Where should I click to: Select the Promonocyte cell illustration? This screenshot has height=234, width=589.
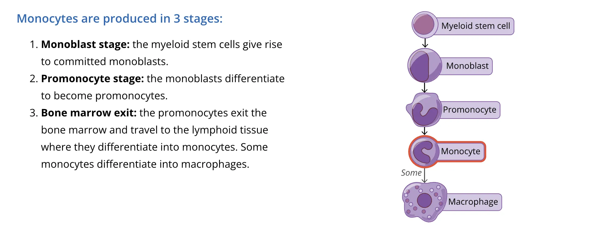click(x=424, y=110)
